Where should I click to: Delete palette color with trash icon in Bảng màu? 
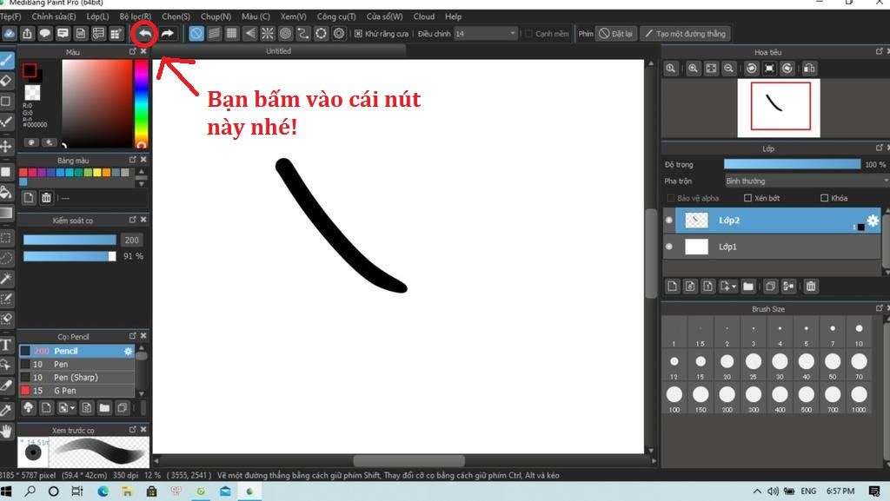pyautogui.click(x=47, y=198)
